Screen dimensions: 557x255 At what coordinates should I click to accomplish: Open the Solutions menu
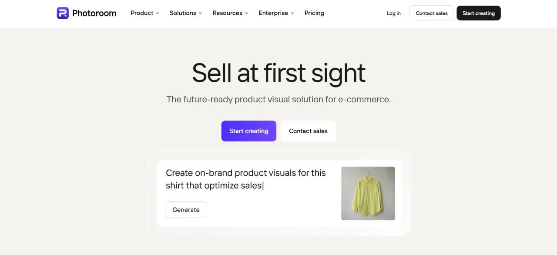[x=186, y=13]
